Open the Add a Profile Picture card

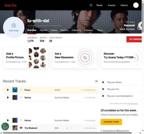[x=26, y=58]
